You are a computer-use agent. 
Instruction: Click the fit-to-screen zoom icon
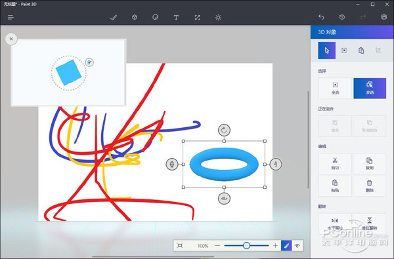(180, 245)
